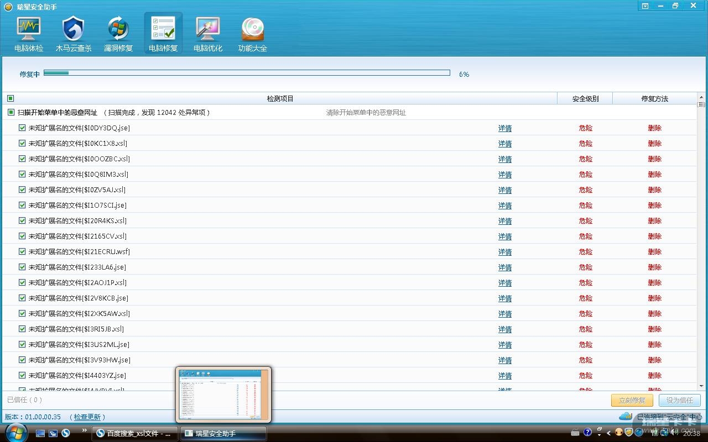Select the 电脑修复 computer repair icon
This screenshot has height=442, width=708.
[x=163, y=34]
